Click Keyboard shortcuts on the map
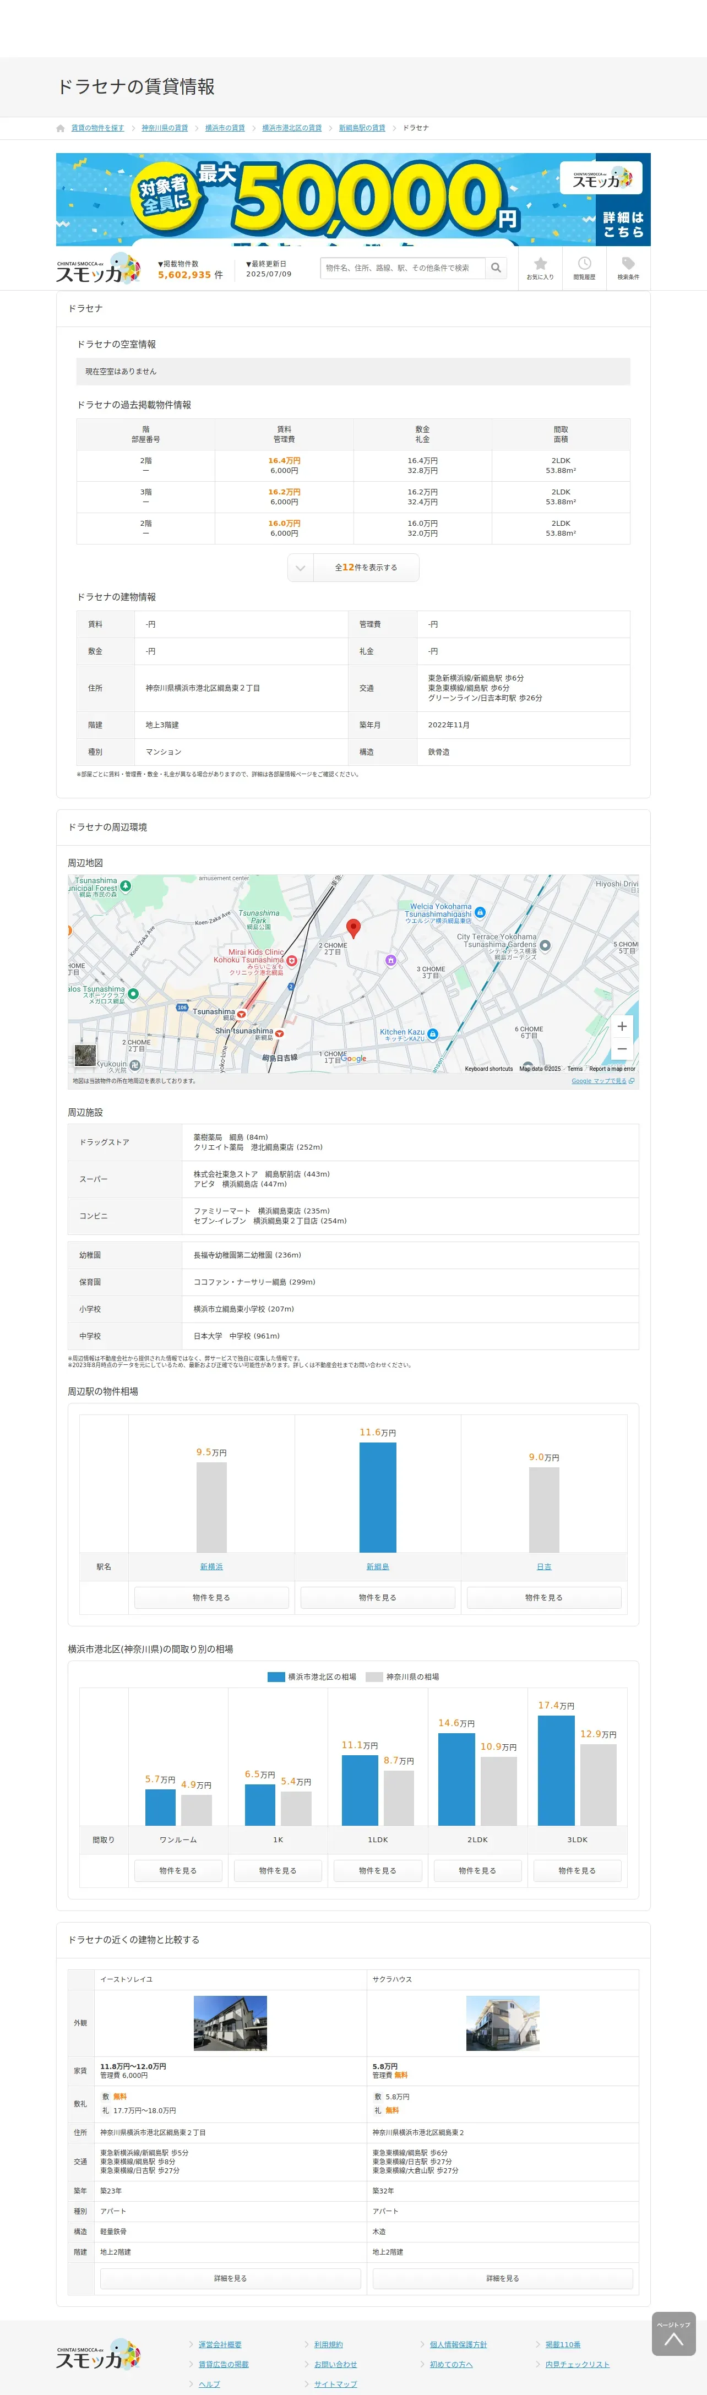This screenshot has height=2395, width=707. coord(488,1069)
